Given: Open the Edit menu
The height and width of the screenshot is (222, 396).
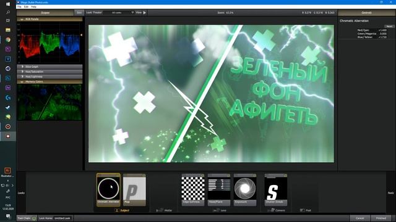Looking at the screenshot, I should [x=26, y=7].
